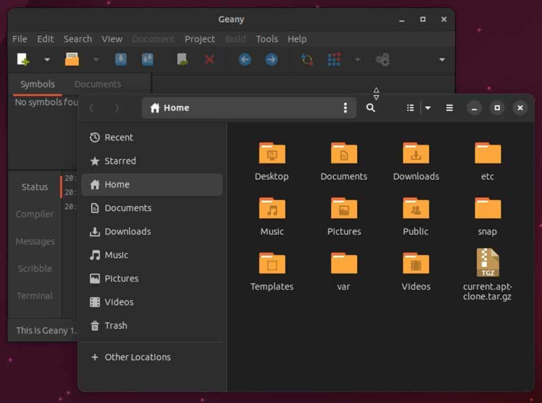The height and width of the screenshot is (403, 542).
Task: Save all open files in Geany
Action: (148, 59)
